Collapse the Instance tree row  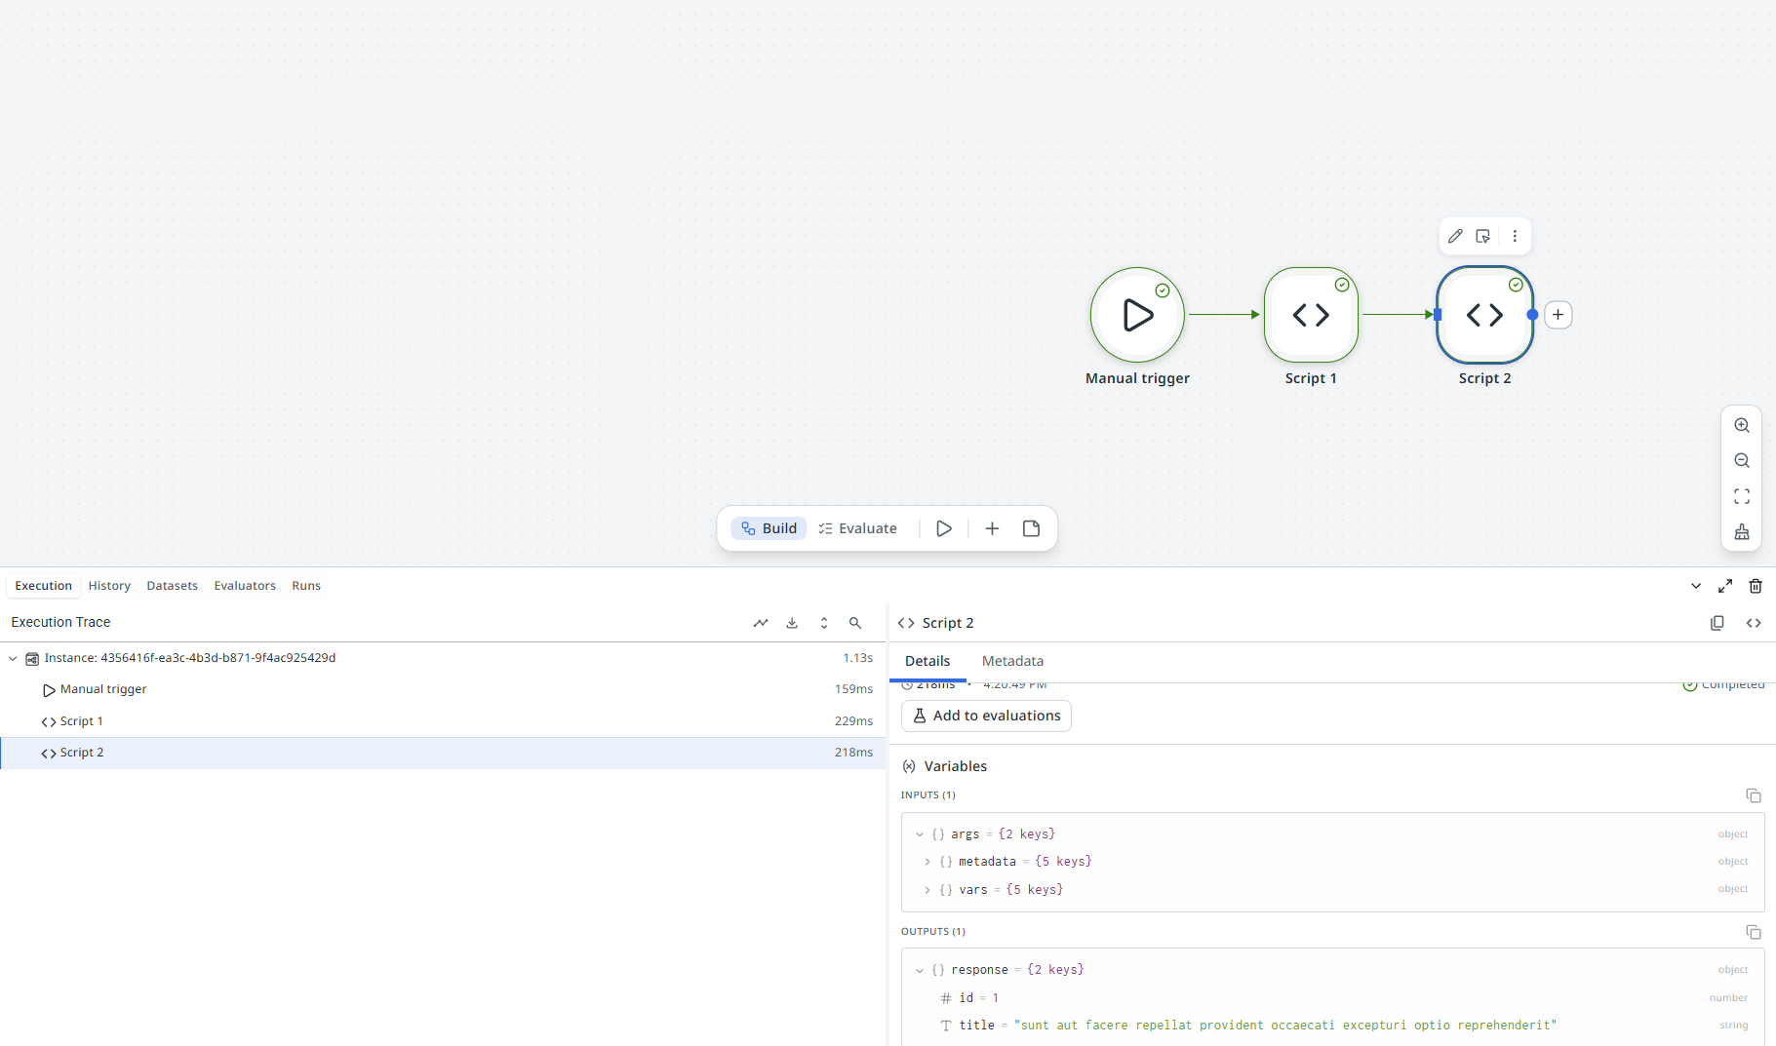(x=13, y=659)
